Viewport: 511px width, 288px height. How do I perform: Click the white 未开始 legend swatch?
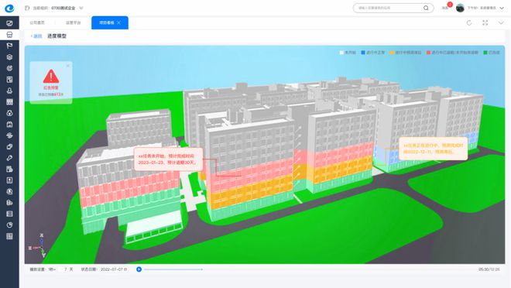[x=341, y=53]
